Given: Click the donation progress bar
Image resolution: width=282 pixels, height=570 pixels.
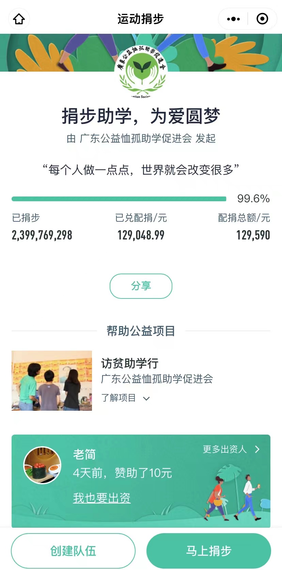Looking at the screenshot, I should point(119,199).
